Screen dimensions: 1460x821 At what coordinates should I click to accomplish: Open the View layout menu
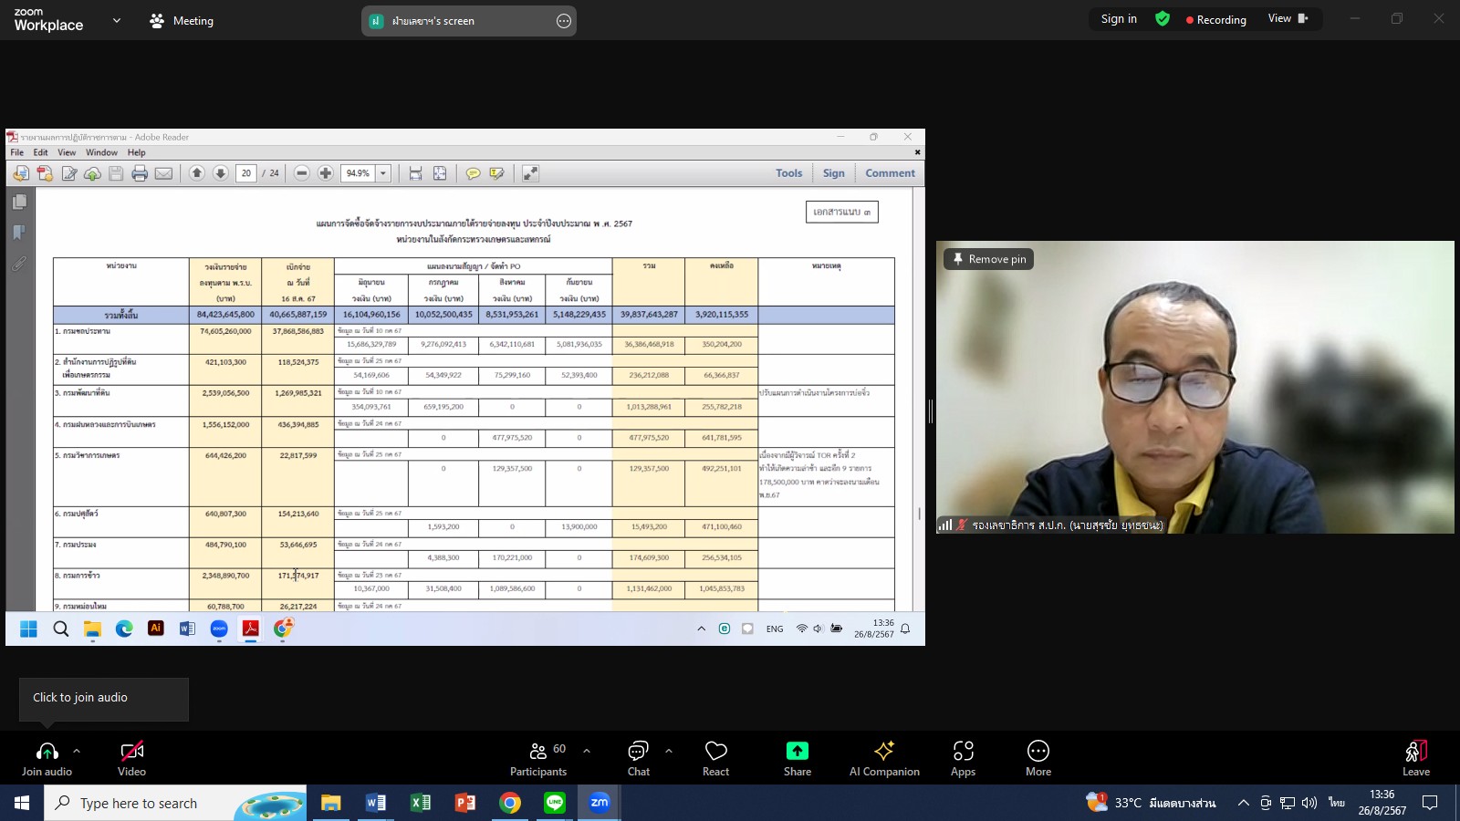[1288, 18]
